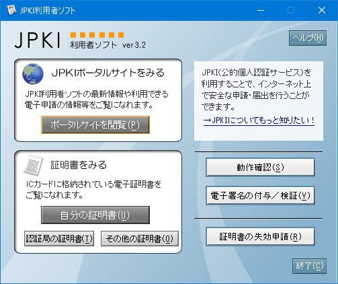
Task: Click the JPKI app icon in title bar
Action: pyautogui.click(x=11, y=10)
